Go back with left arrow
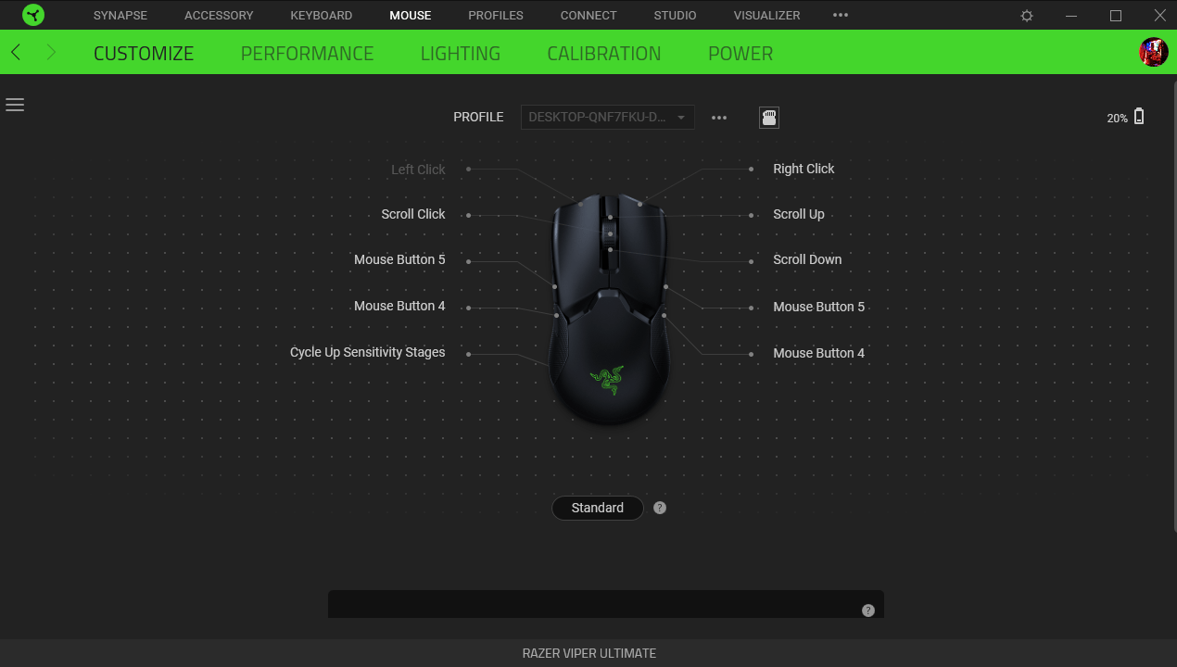Viewport: 1177px width, 667px height. (16, 53)
